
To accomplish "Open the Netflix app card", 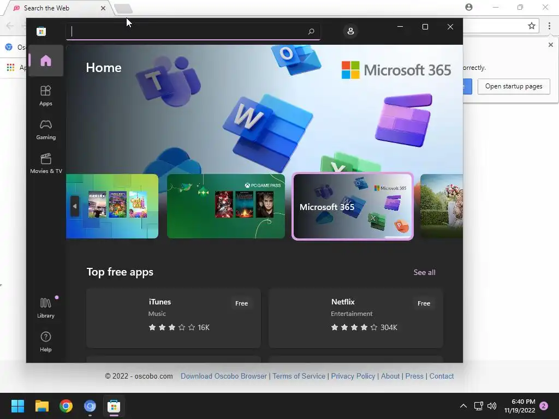I will [356, 318].
